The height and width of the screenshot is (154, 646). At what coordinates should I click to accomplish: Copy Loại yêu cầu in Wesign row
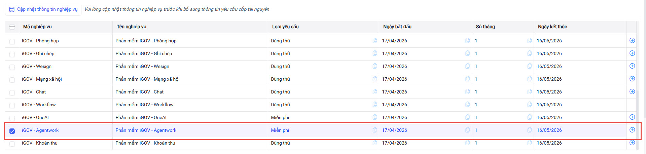pyautogui.click(x=375, y=66)
